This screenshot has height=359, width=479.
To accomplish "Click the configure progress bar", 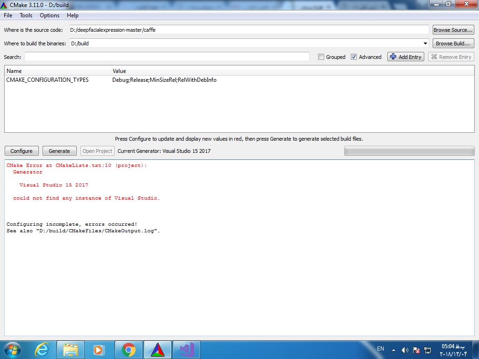I will [x=409, y=151].
